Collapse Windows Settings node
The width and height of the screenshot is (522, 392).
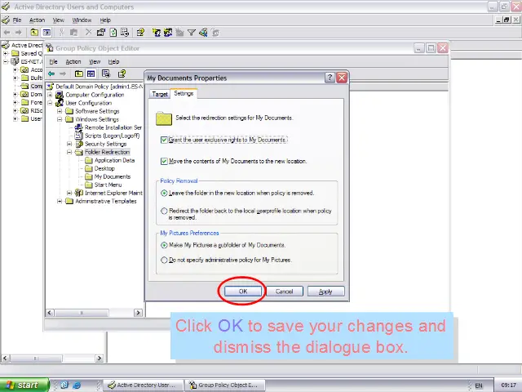(x=60, y=119)
